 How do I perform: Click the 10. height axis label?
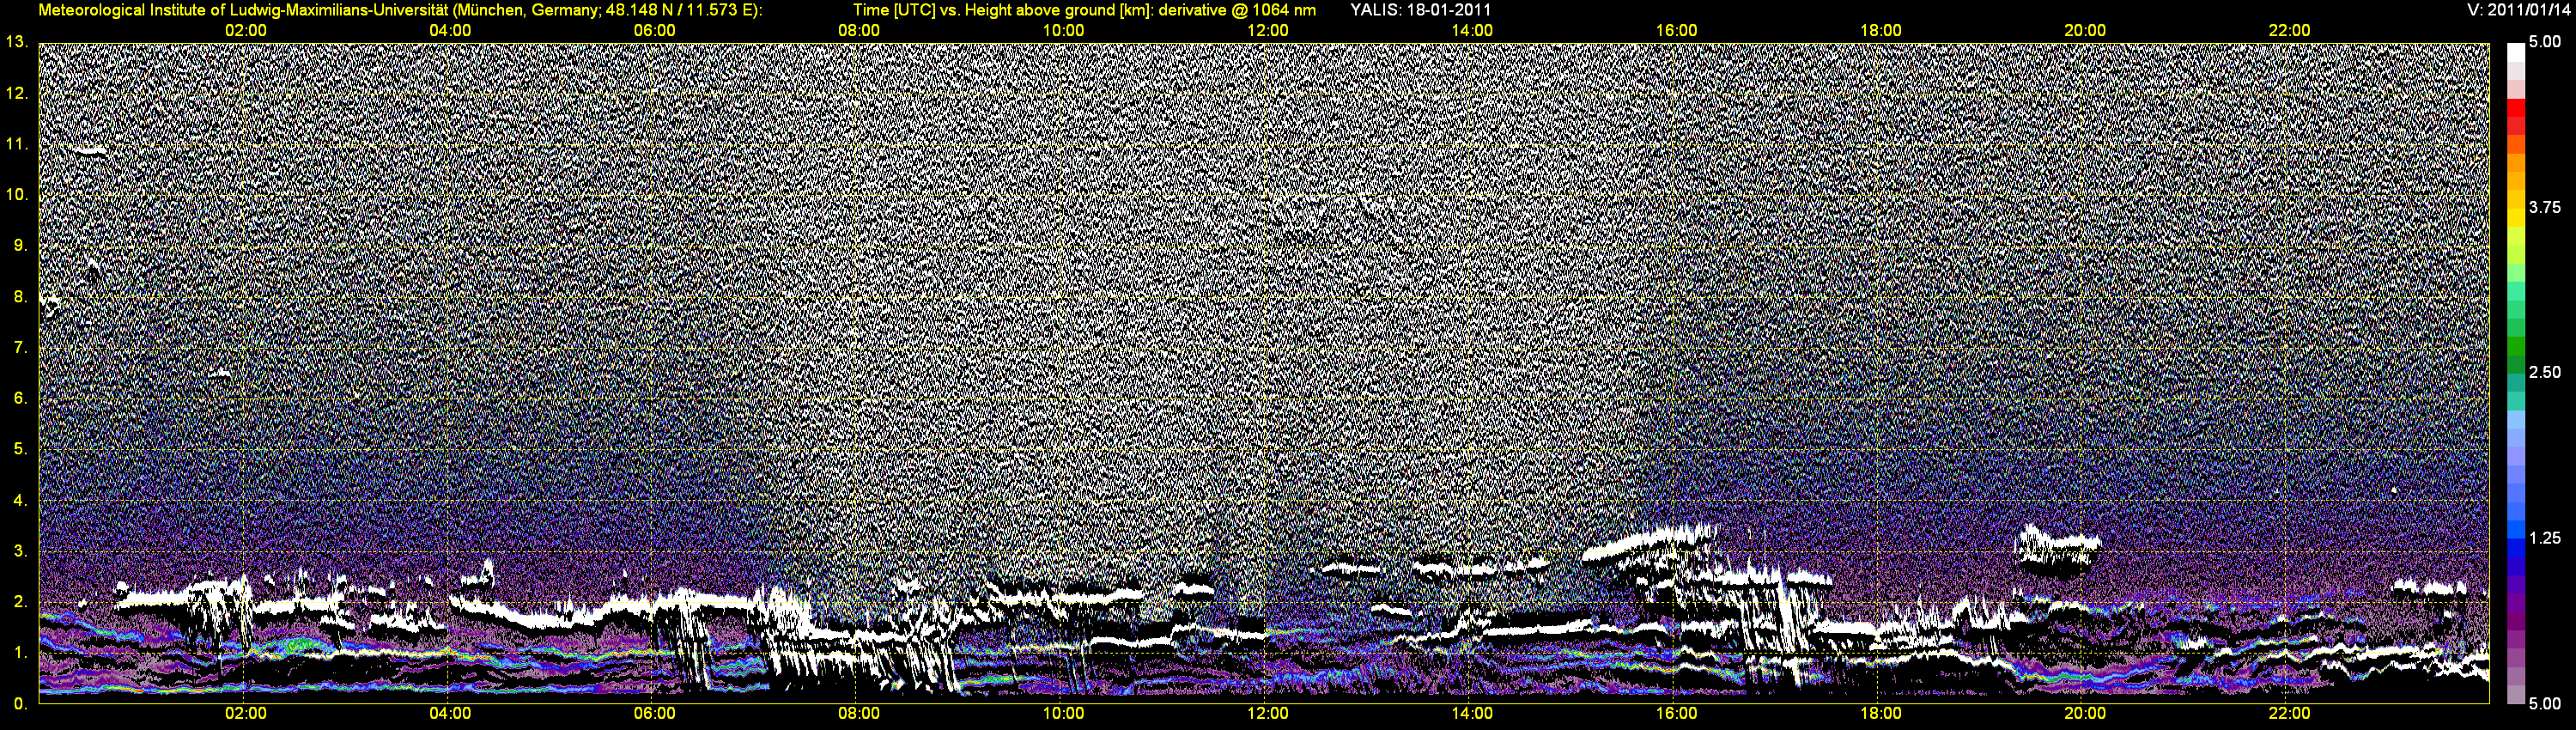pos(17,195)
